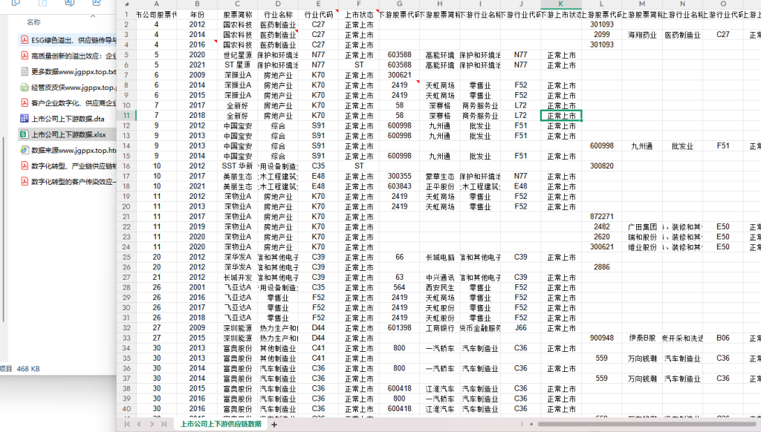Viewport: 761px width, 432px height.
Task: Click cell 维业股份 in row 24
Action: (x=642, y=247)
